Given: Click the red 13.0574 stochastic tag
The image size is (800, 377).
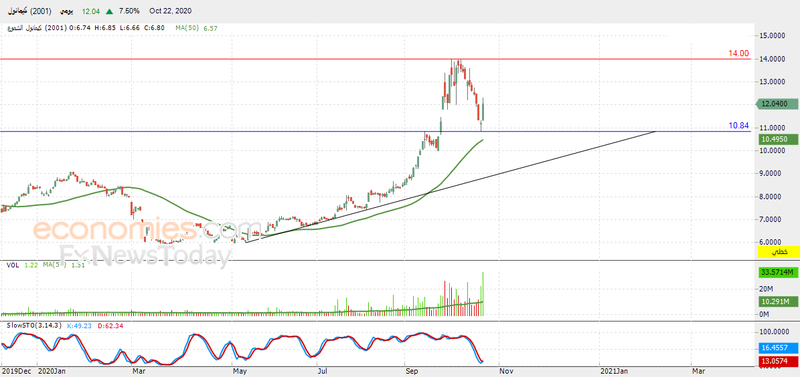Looking at the screenshot, I should point(778,362).
